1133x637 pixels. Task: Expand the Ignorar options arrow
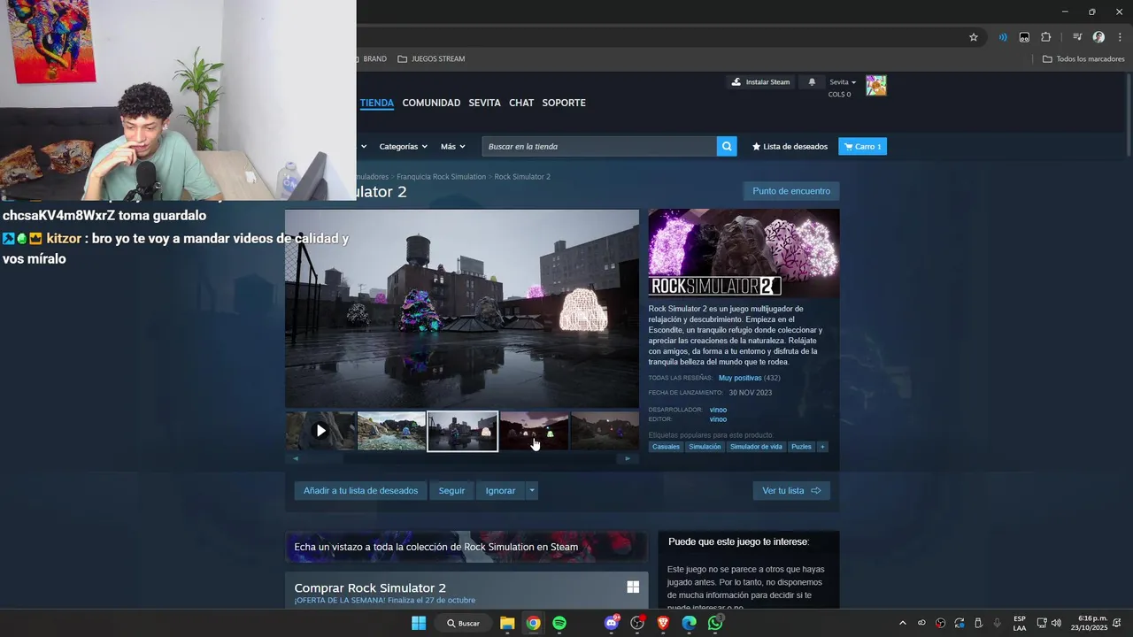click(x=532, y=490)
